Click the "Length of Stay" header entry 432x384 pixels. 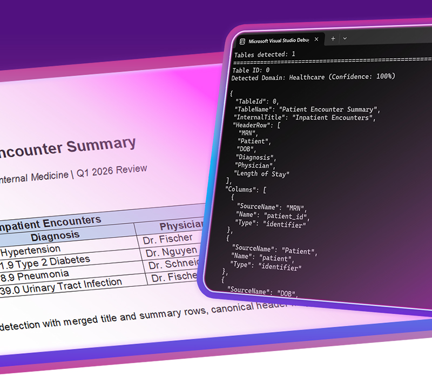tap(261, 173)
